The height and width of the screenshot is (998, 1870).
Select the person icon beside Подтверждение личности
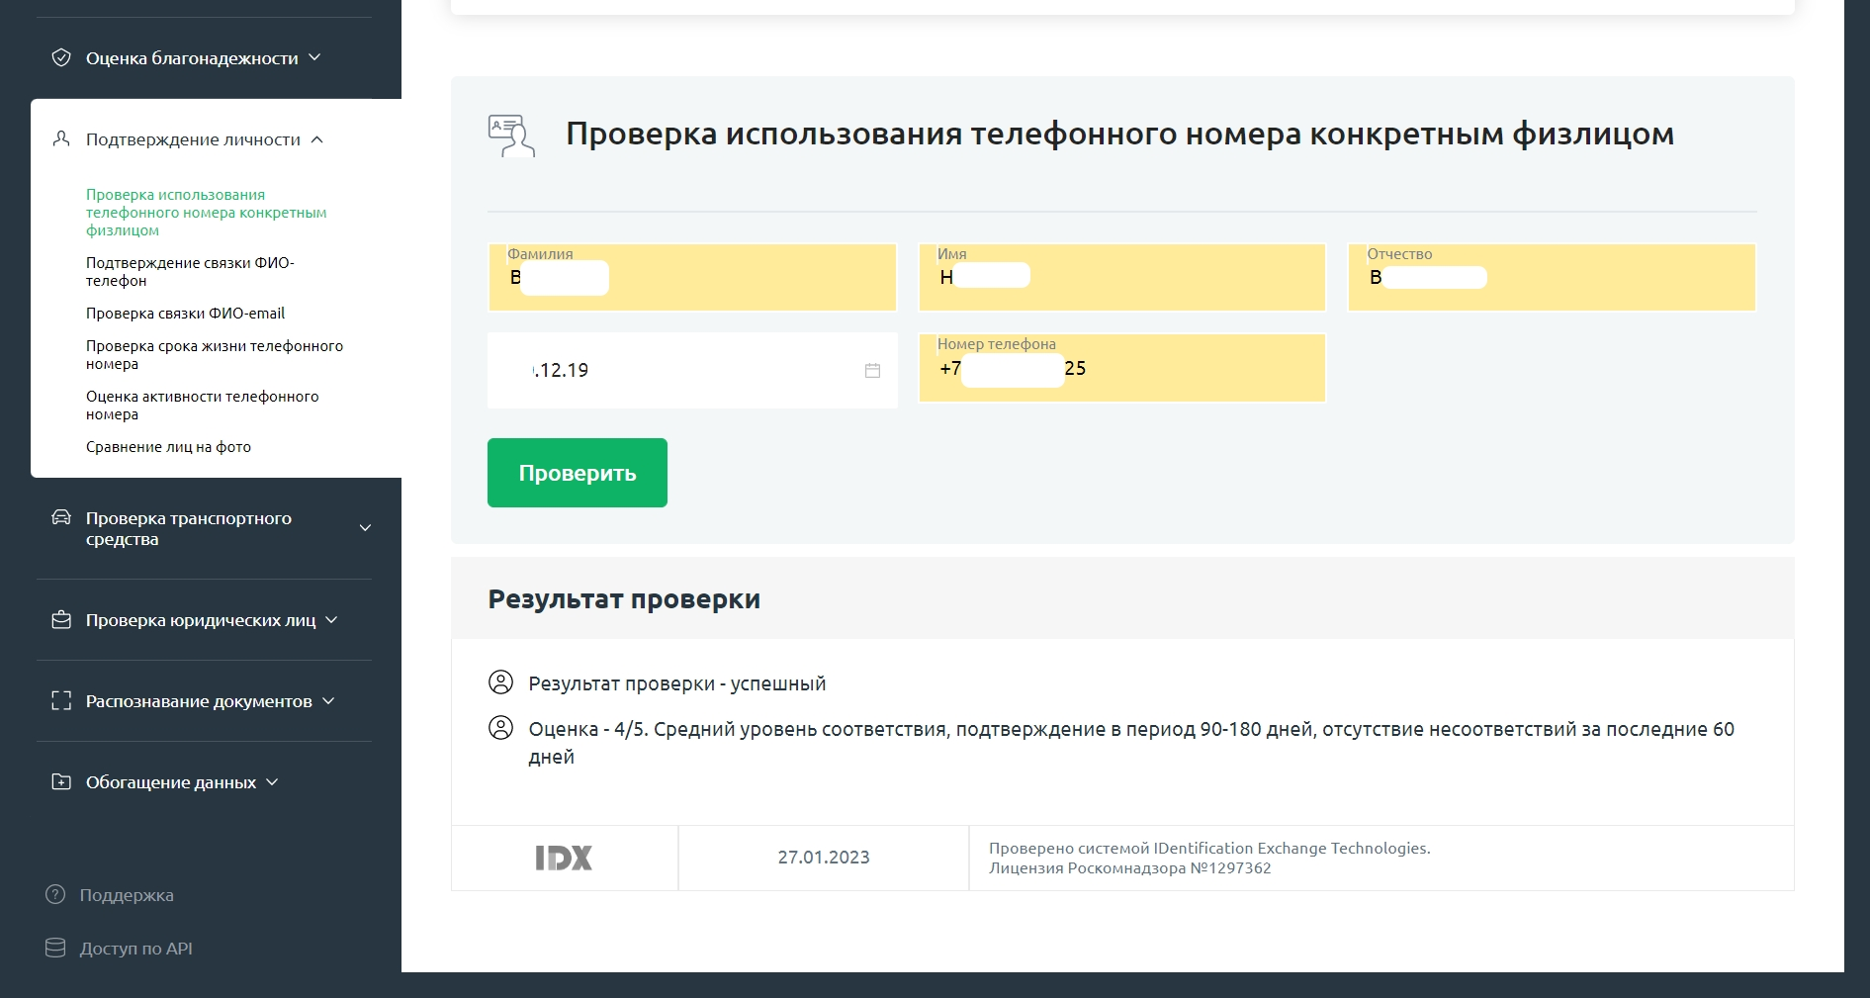click(60, 138)
